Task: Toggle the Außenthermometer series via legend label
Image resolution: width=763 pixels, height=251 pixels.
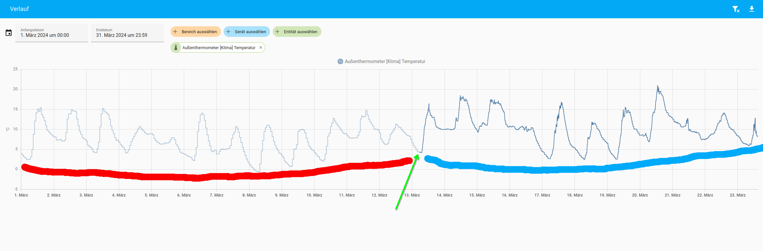Action: 385,61
